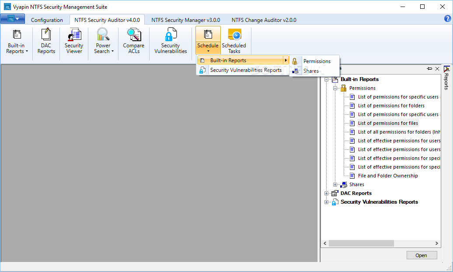Expand the Shares tree node
Image resolution: width=453 pixels, height=272 pixels.
335,184
